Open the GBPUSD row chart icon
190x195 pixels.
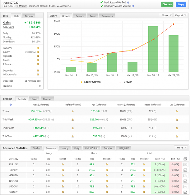tap(185, 175)
